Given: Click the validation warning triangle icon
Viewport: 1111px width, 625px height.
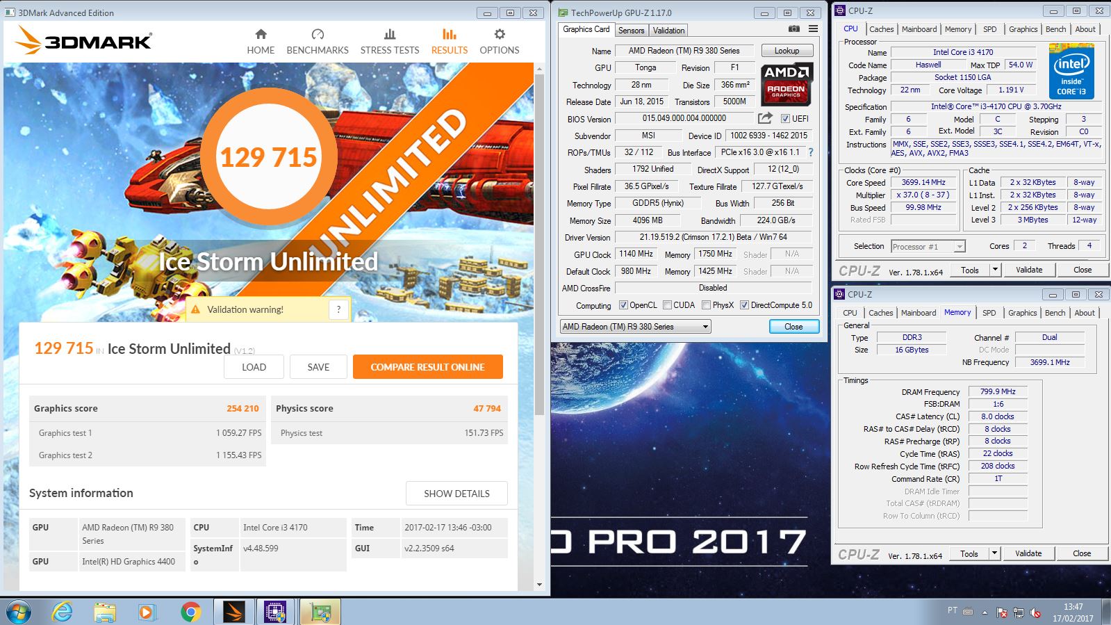Looking at the screenshot, I should click(196, 309).
